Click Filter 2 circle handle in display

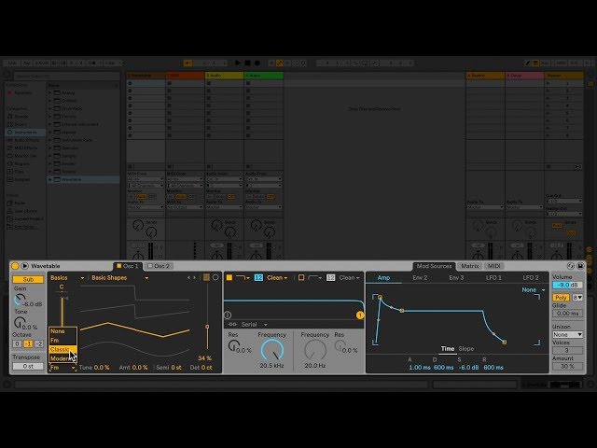click(x=228, y=315)
